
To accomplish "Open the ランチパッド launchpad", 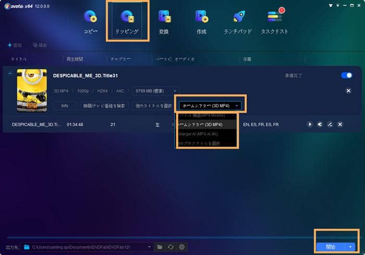I will (238, 22).
